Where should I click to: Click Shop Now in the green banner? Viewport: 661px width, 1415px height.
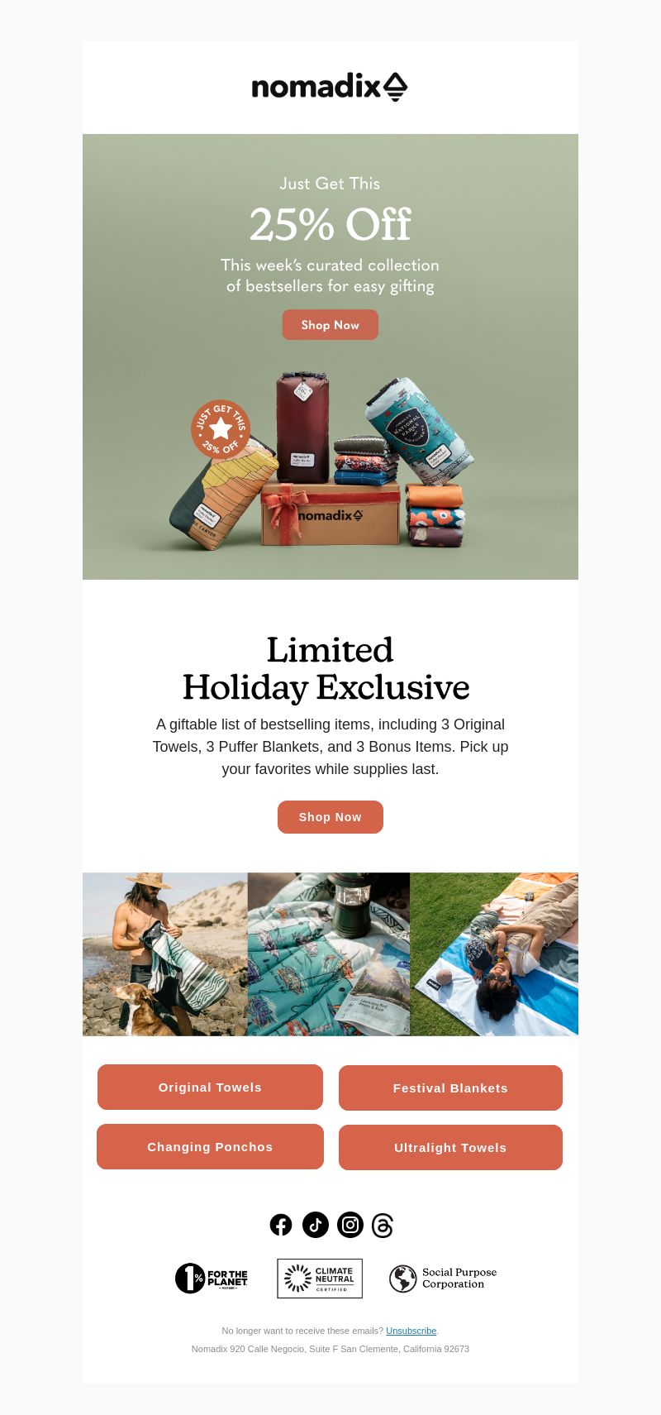coord(330,325)
